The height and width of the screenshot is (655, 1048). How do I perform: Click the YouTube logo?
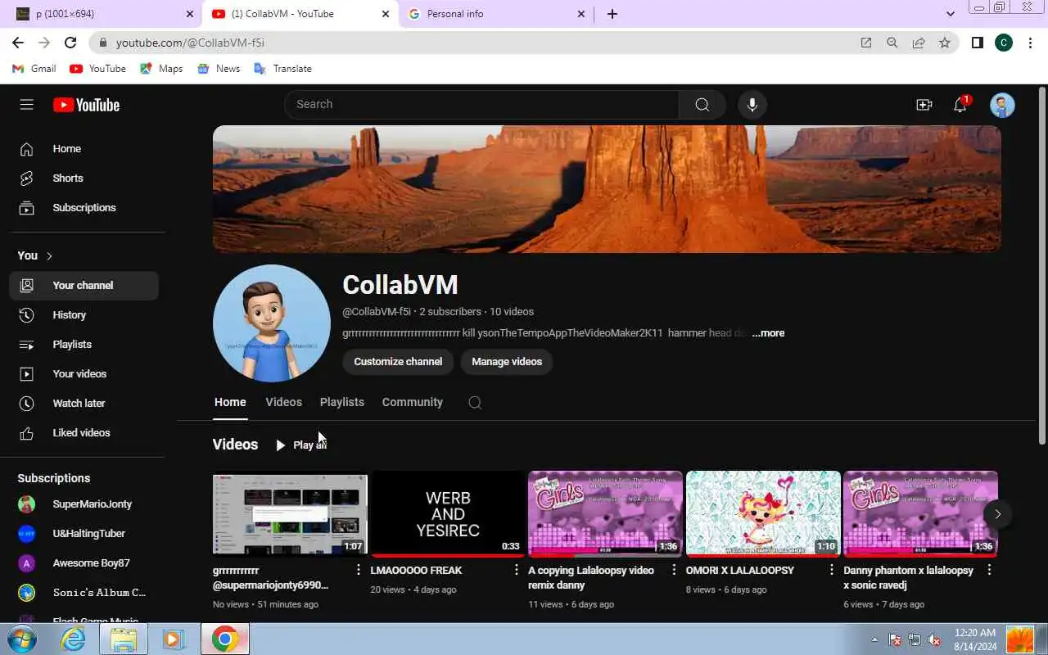(x=86, y=105)
